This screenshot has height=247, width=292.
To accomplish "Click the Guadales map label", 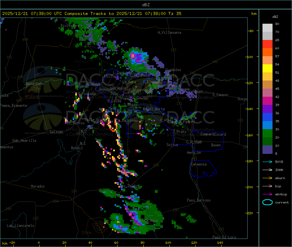I will click(173, 70).
